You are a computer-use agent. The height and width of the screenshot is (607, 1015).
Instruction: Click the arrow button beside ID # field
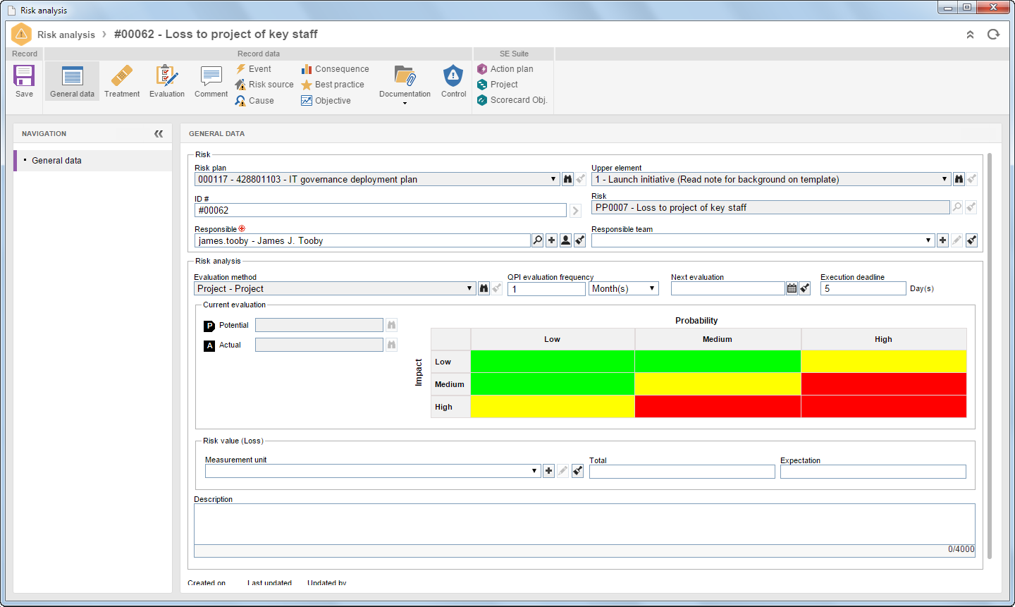tap(575, 211)
